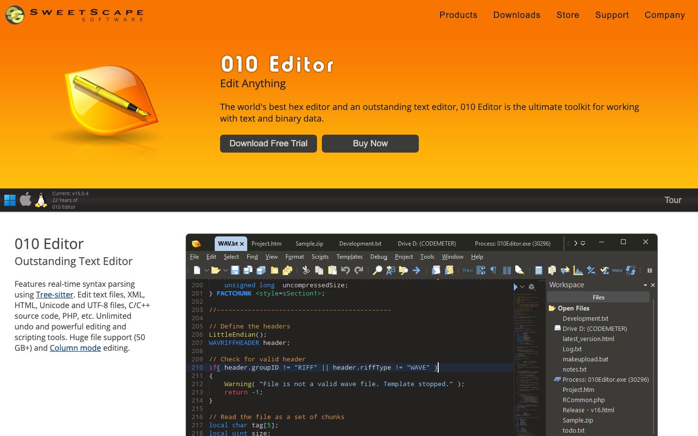Switch to the Sample.zip editor tab

click(309, 244)
